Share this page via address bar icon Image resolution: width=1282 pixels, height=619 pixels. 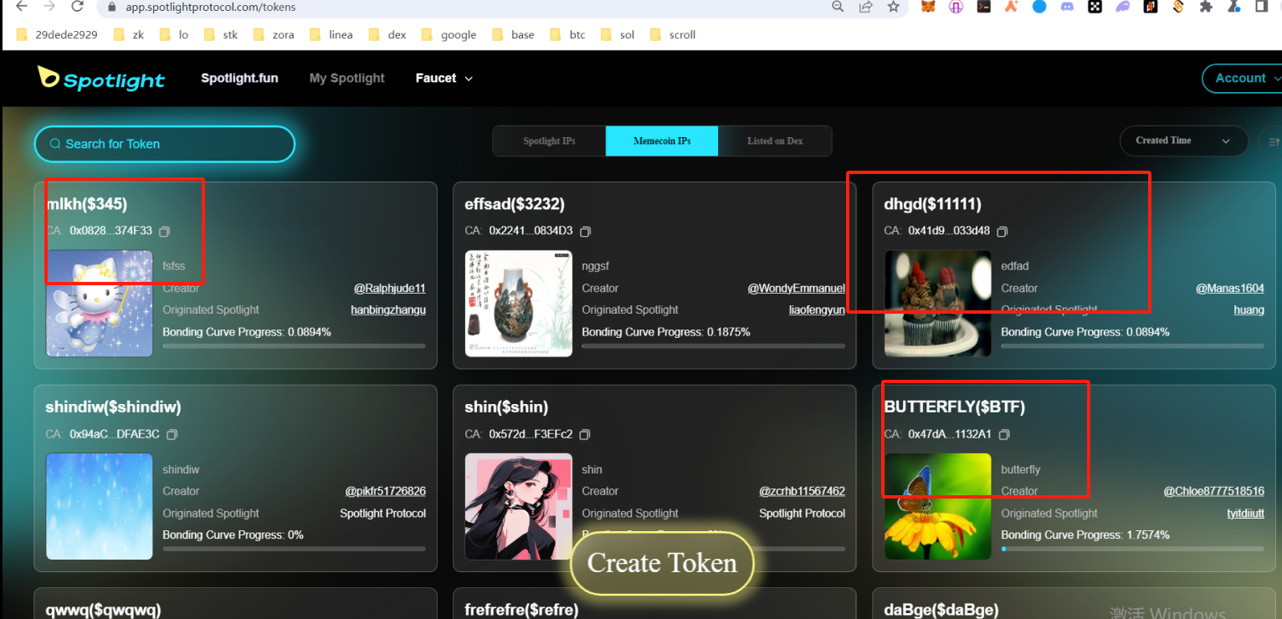tap(865, 7)
